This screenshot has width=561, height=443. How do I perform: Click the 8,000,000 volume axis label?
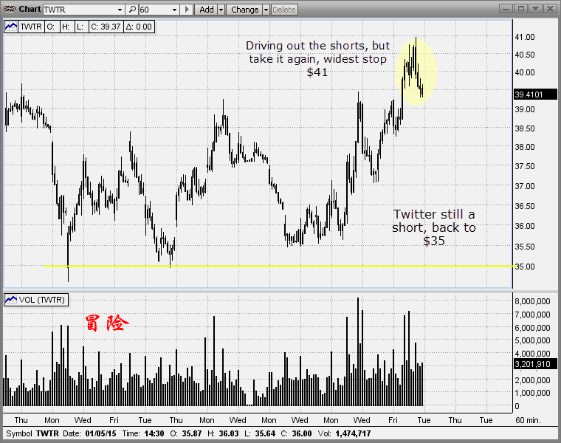click(532, 301)
